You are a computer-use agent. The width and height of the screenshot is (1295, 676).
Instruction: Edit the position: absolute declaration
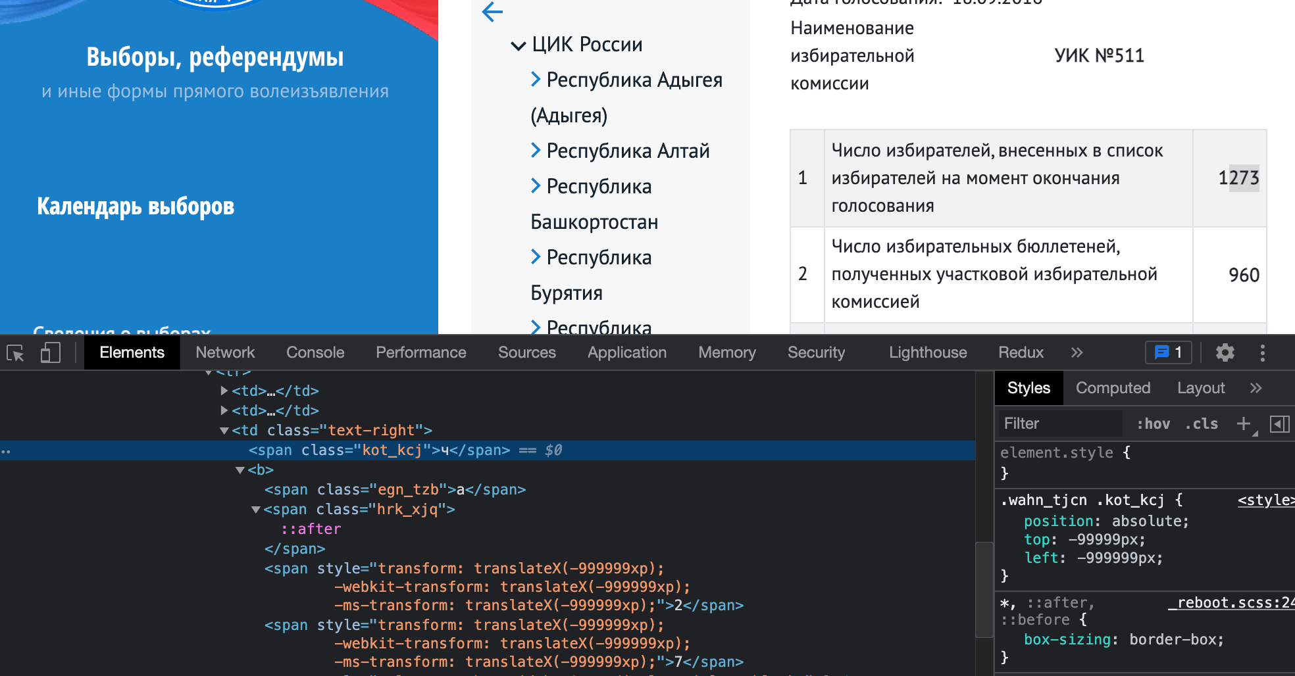pos(1106,521)
